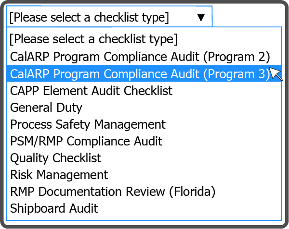Image resolution: width=289 pixels, height=229 pixels.
Task: Pick CAPP Element Audit Checklist option
Action: [x=91, y=90]
